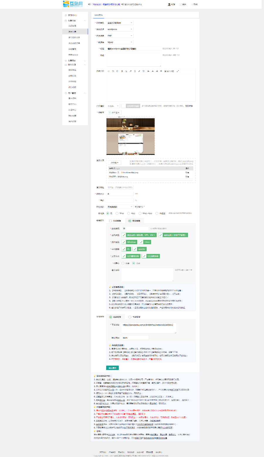
Task: Focus the install fee field showing 20
Action: pos(135,228)
